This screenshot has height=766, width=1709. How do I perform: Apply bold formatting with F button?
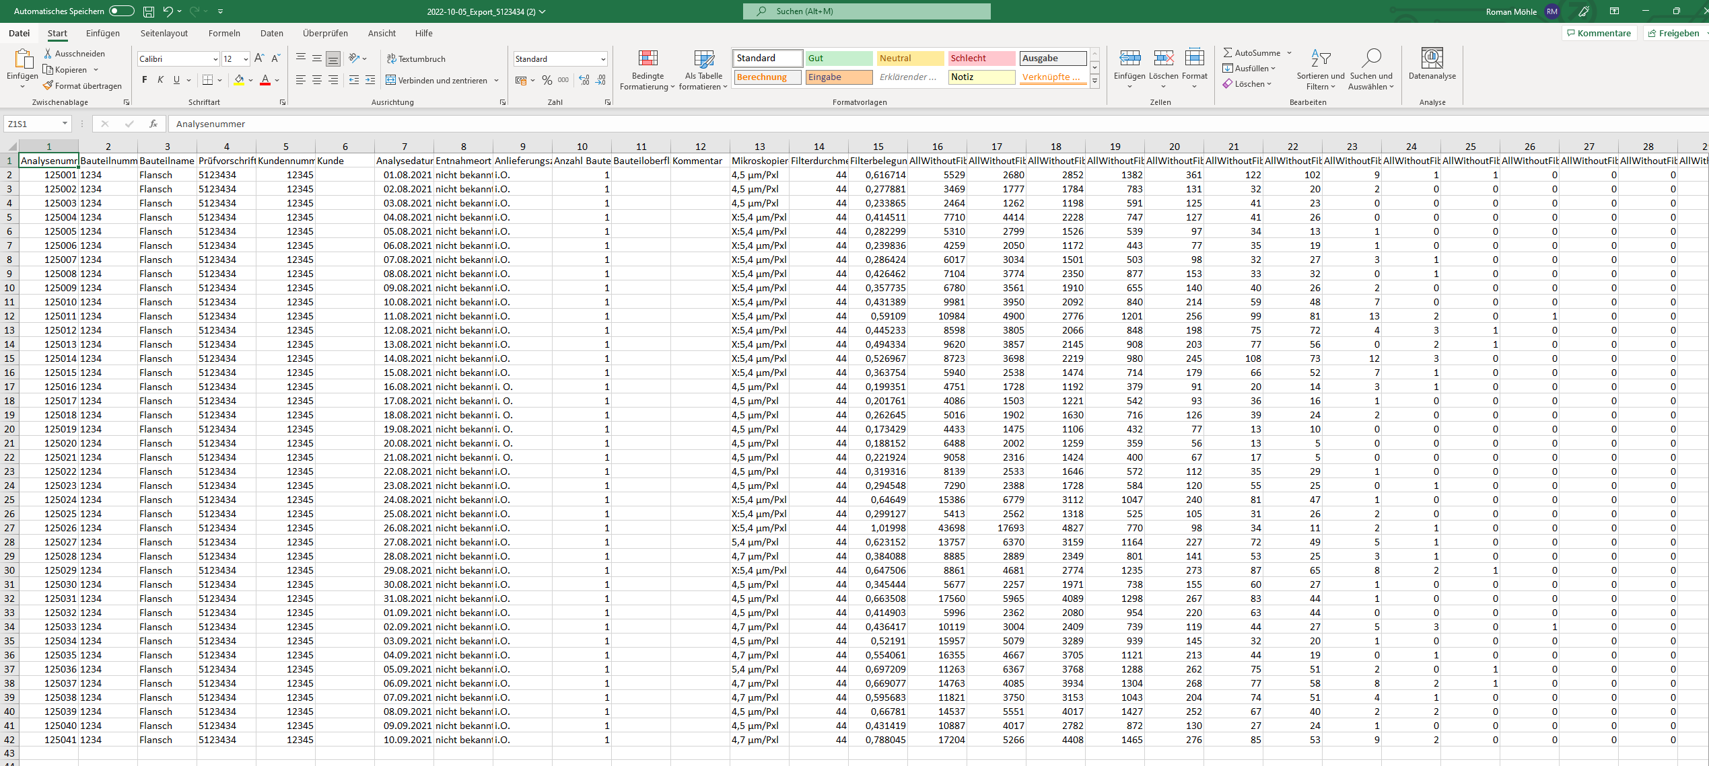144,80
